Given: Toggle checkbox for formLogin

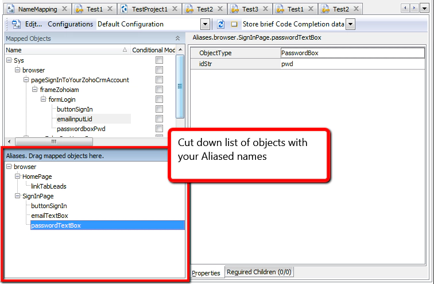Looking at the screenshot, I should [x=159, y=99].
